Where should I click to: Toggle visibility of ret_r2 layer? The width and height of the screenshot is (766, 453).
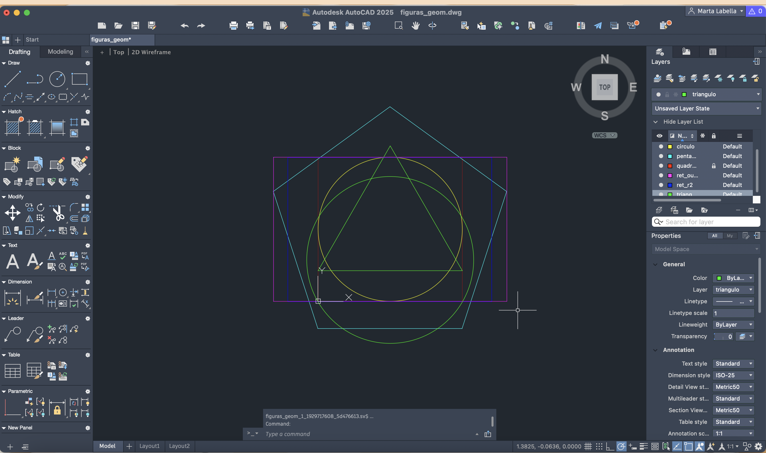(661, 185)
